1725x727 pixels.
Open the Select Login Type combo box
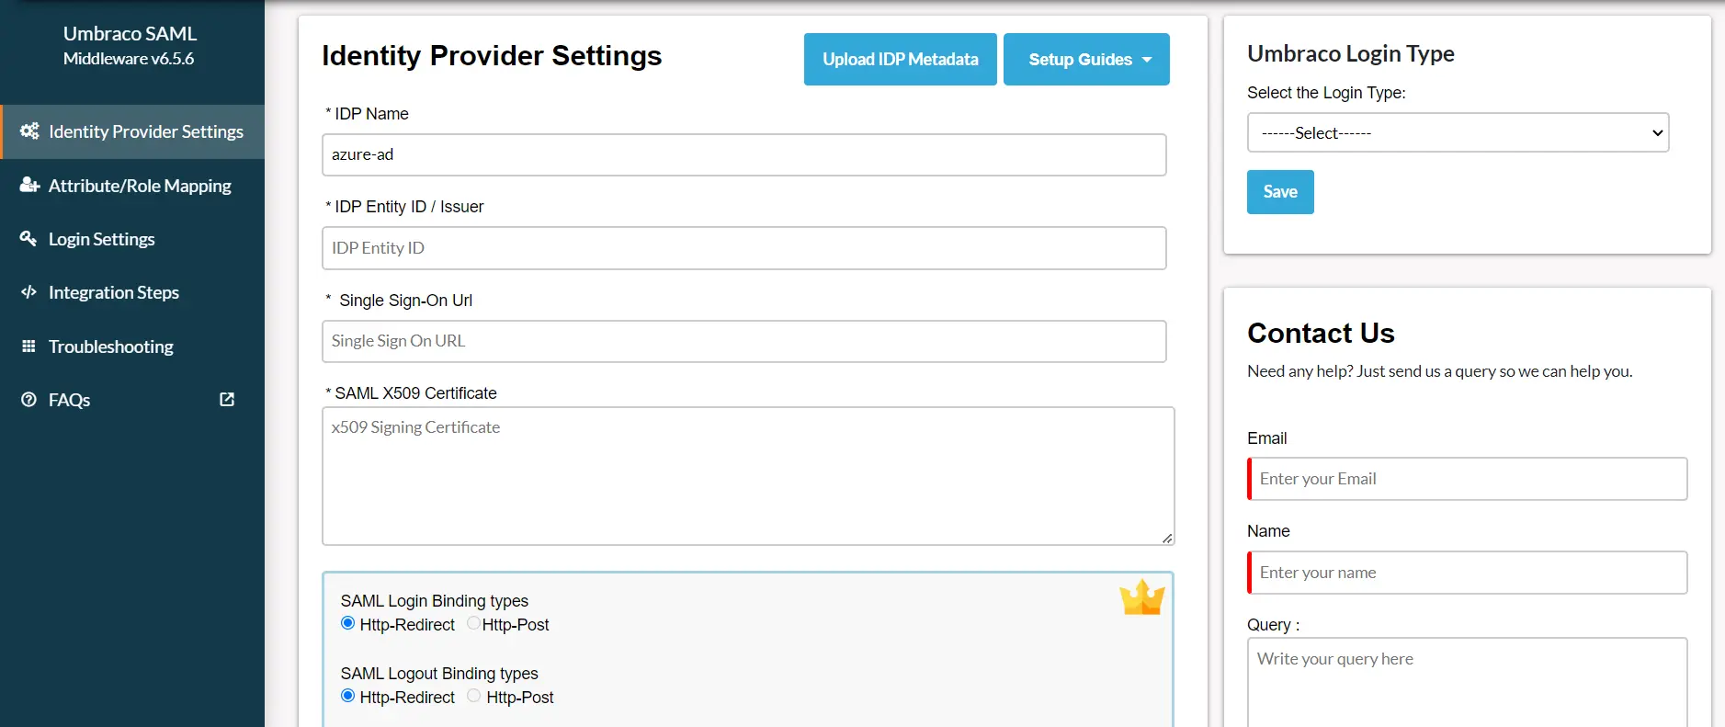[x=1458, y=132]
